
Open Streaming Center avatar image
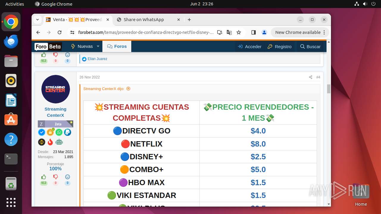[x=56, y=89]
